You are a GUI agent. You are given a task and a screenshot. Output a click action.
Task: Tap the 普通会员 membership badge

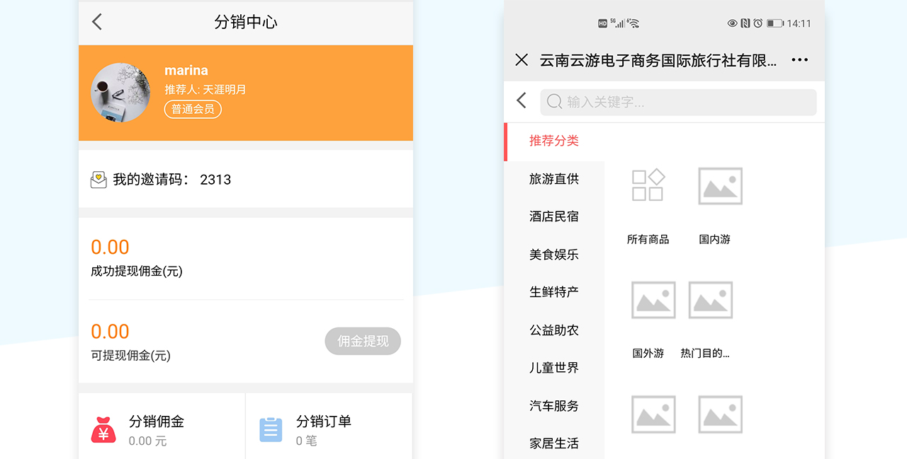pos(193,110)
